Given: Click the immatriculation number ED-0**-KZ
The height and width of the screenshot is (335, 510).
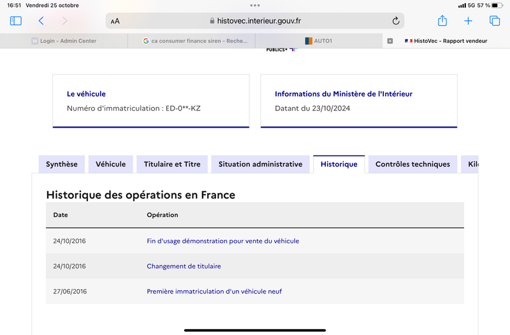Looking at the screenshot, I should (x=183, y=108).
